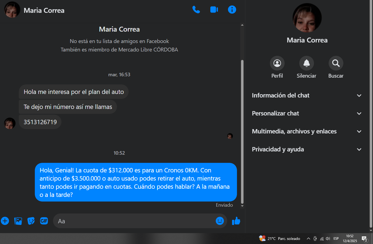Open the GIF picker

[44, 221]
